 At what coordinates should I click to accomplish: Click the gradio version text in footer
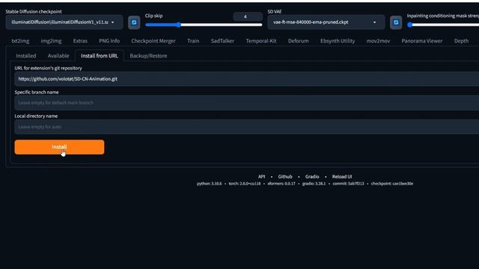pyautogui.click(x=314, y=184)
